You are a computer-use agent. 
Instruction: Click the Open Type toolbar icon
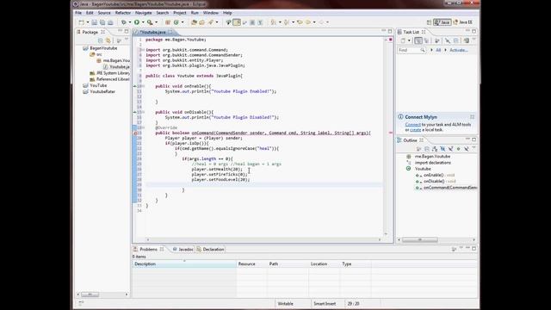pyautogui.click(x=194, y=22)
